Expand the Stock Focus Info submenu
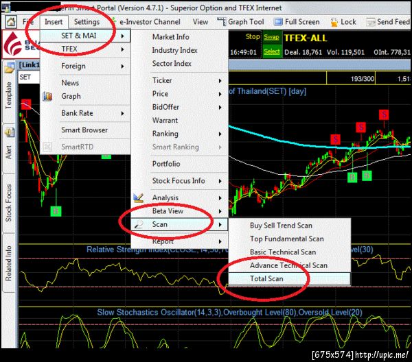412x362 pixels. (x=180, y=181)
